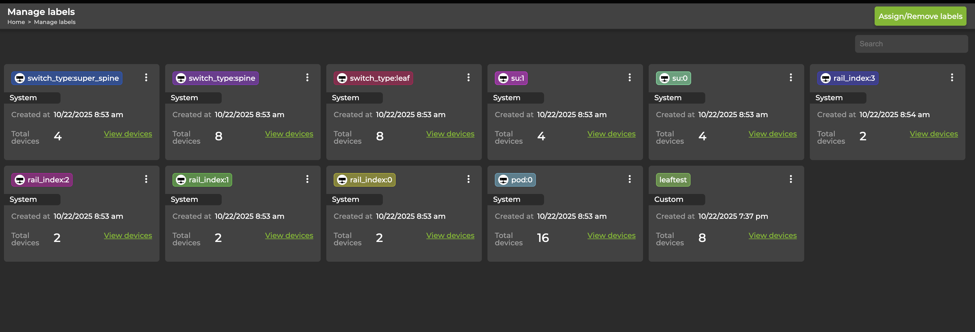Click the pod:0 label switch icon
Screen dimensions: 975x332
tap(503, 180)
